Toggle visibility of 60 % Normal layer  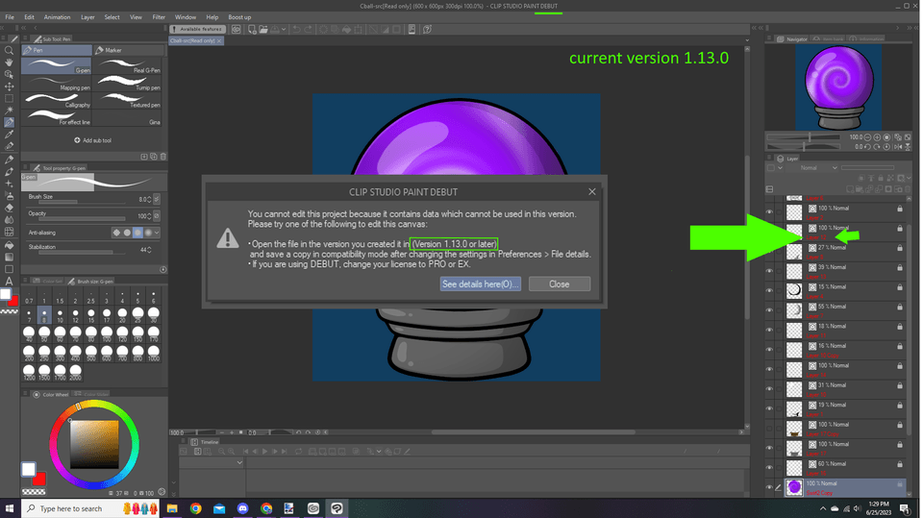click(x=769, y=467)
